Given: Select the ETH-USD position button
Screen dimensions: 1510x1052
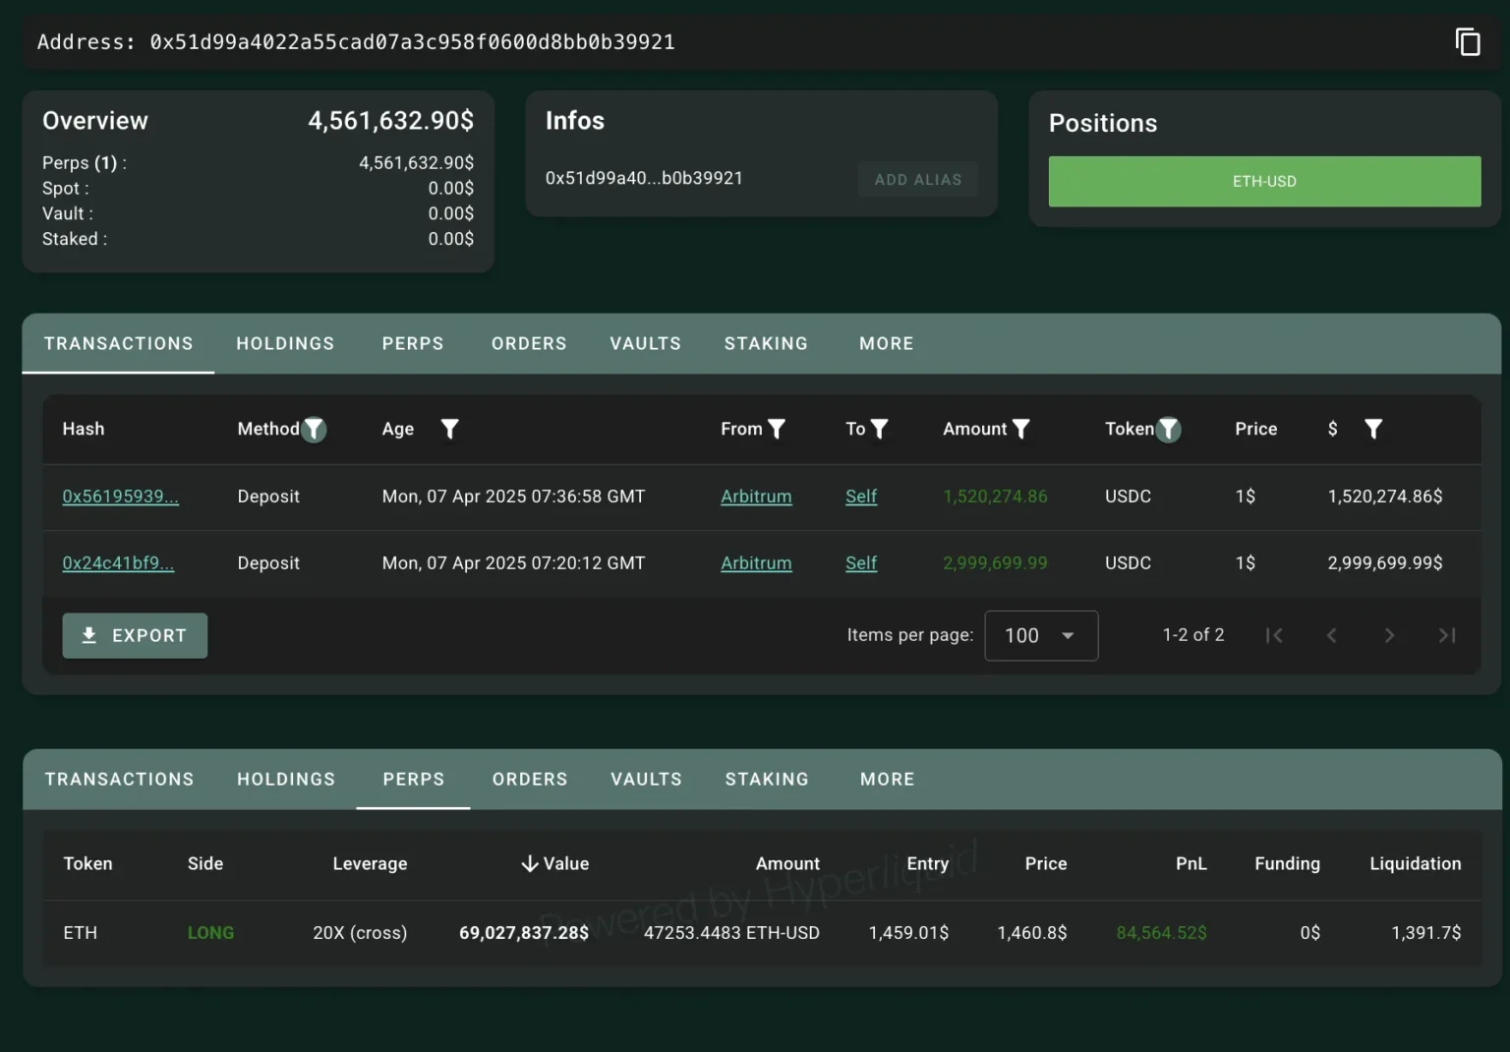Looking at the screenshot, I should click(x=1264, y=182).
